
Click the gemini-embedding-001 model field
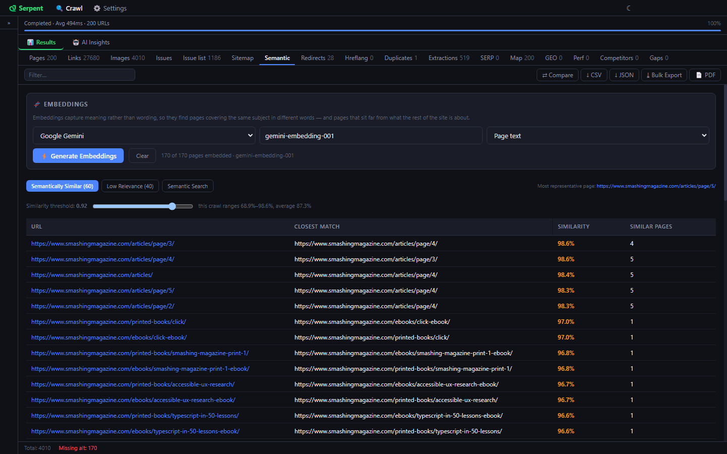[x=371, y=136]
